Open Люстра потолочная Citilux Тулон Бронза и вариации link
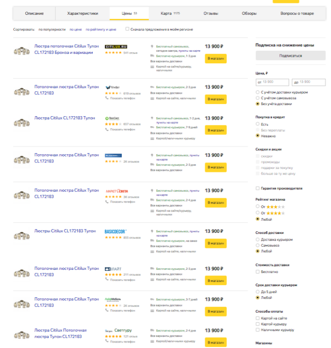Viewport: 331px width, 348px height. pos(66,49)
